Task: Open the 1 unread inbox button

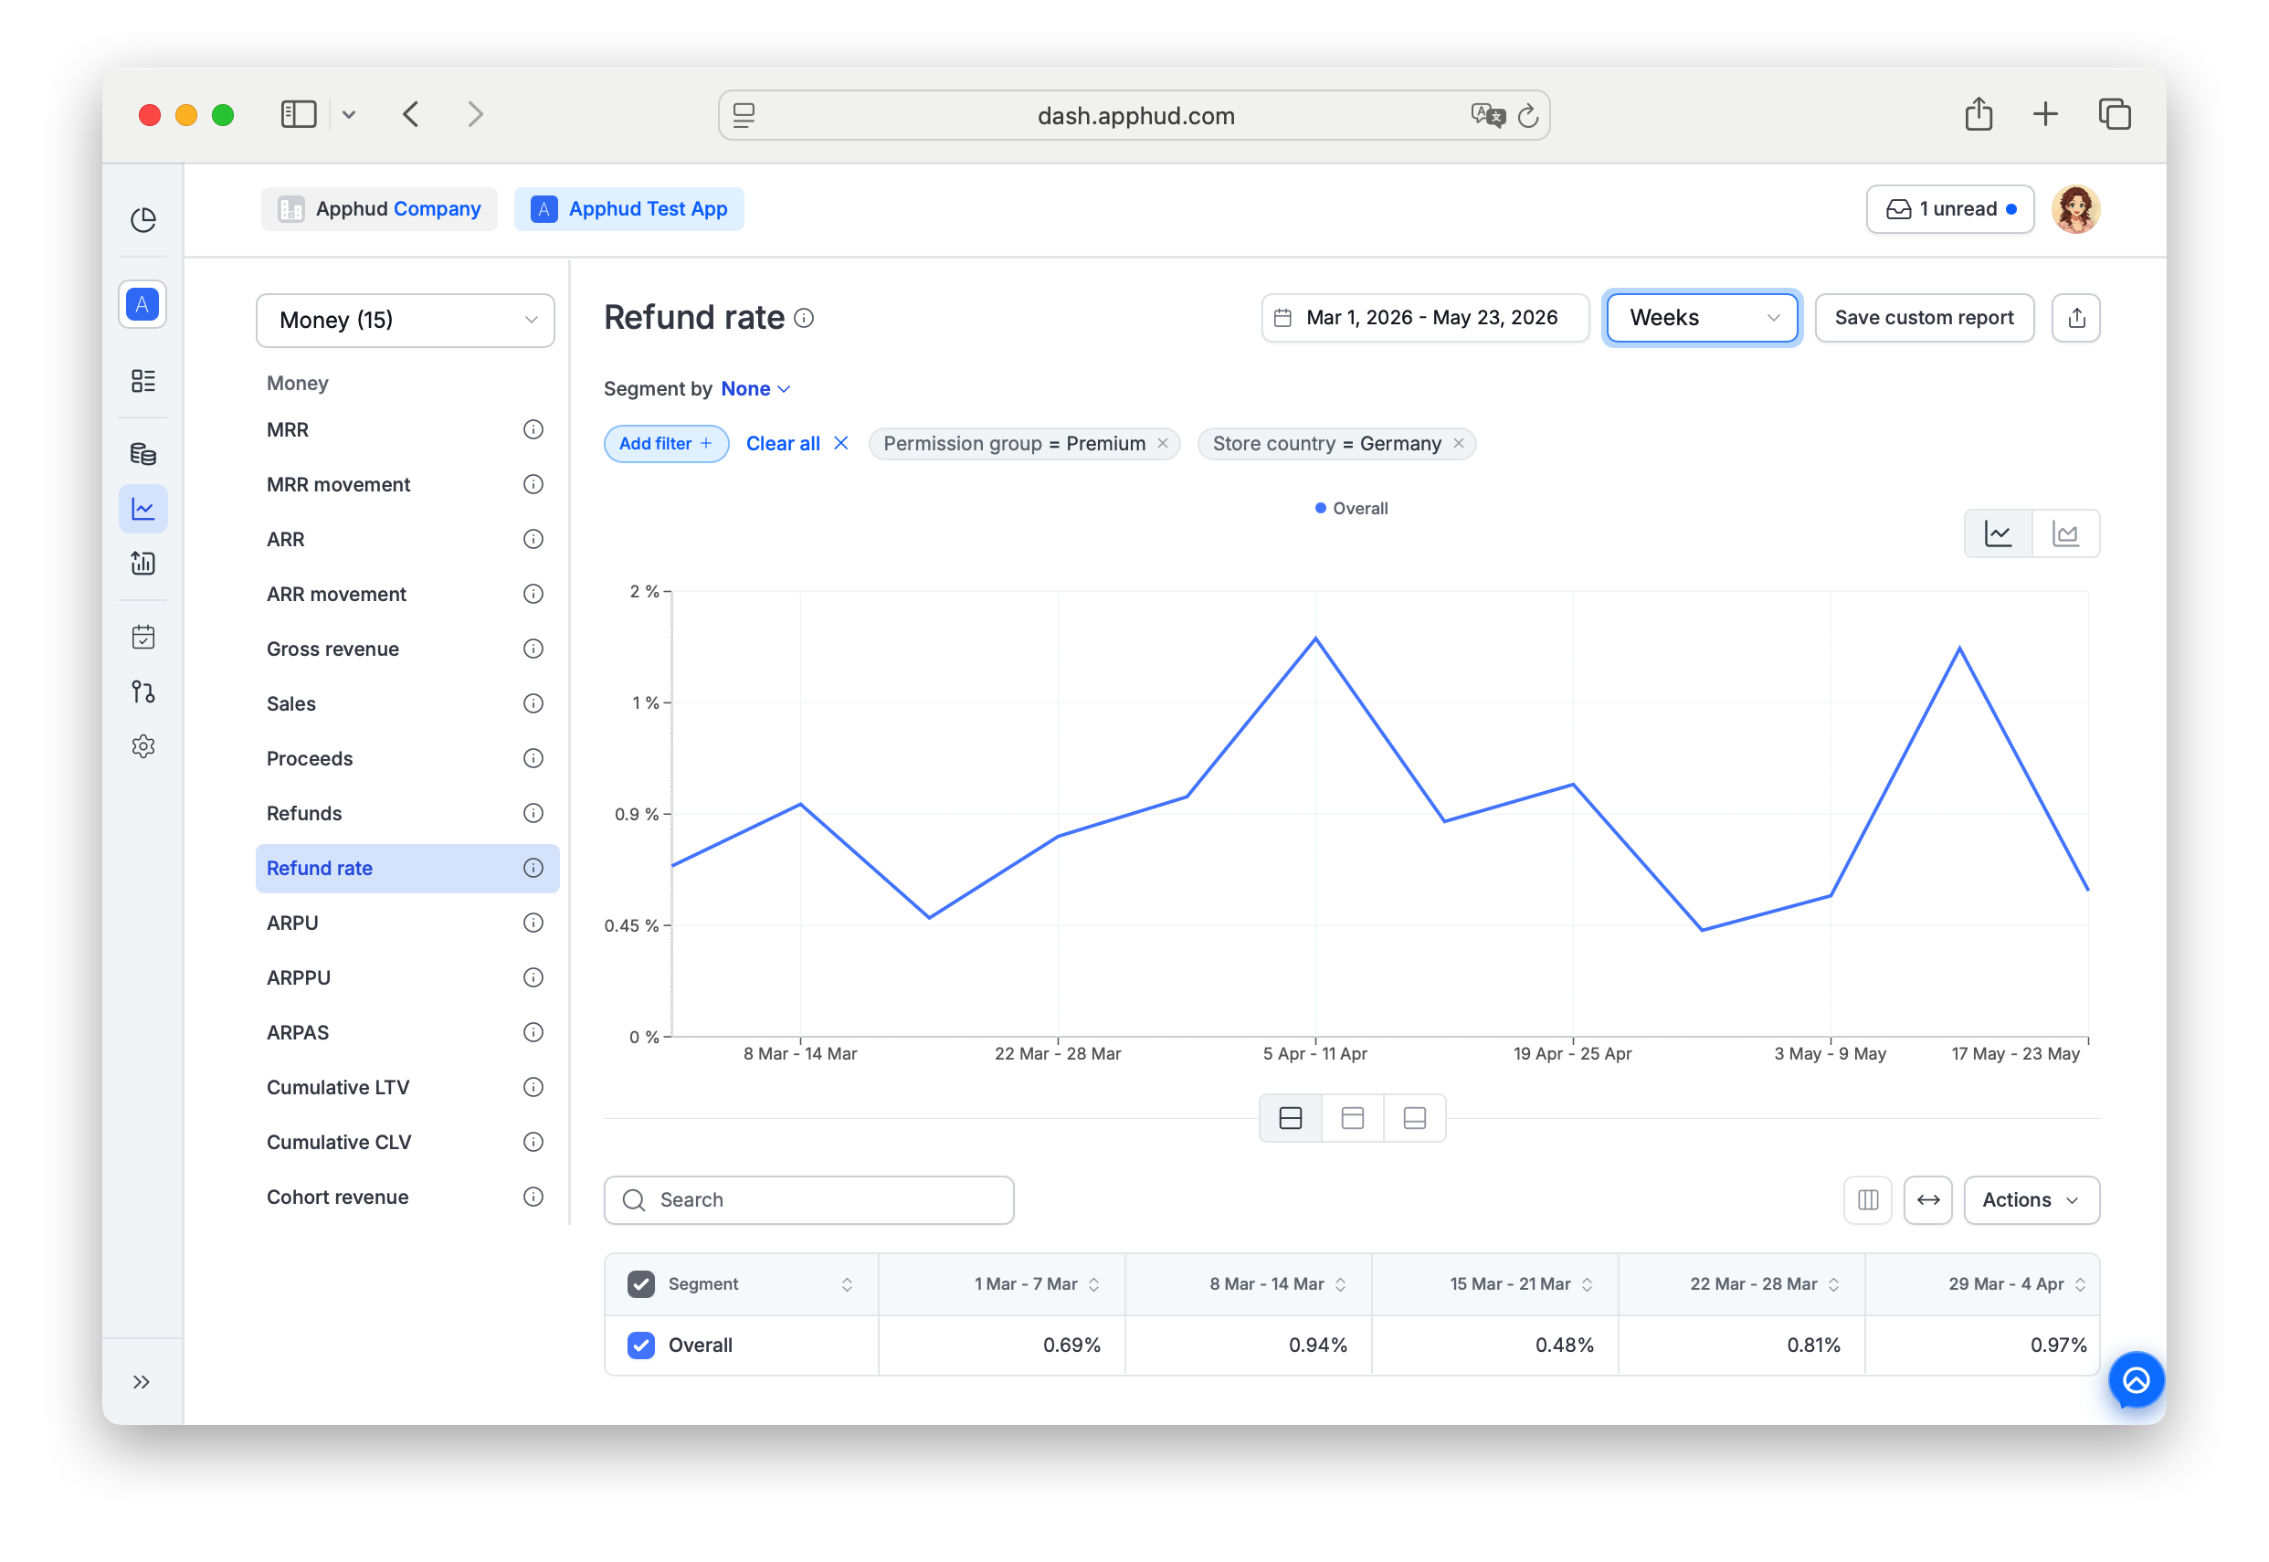Action: point(1949,209)
